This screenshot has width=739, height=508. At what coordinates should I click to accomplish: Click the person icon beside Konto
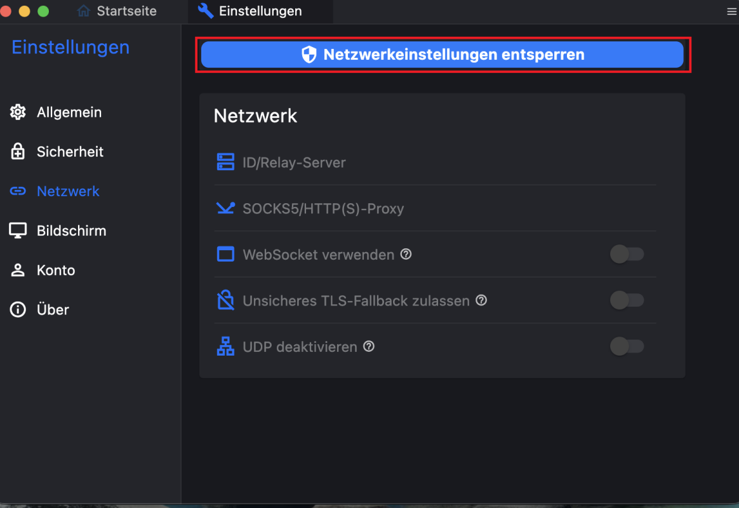tap(18, 270)
